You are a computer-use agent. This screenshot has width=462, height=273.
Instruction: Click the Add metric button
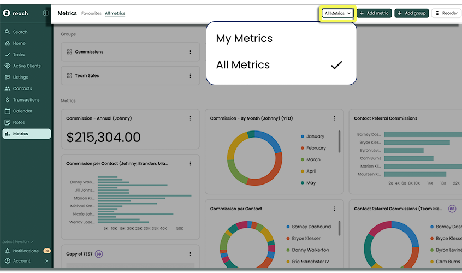[374, 13]
